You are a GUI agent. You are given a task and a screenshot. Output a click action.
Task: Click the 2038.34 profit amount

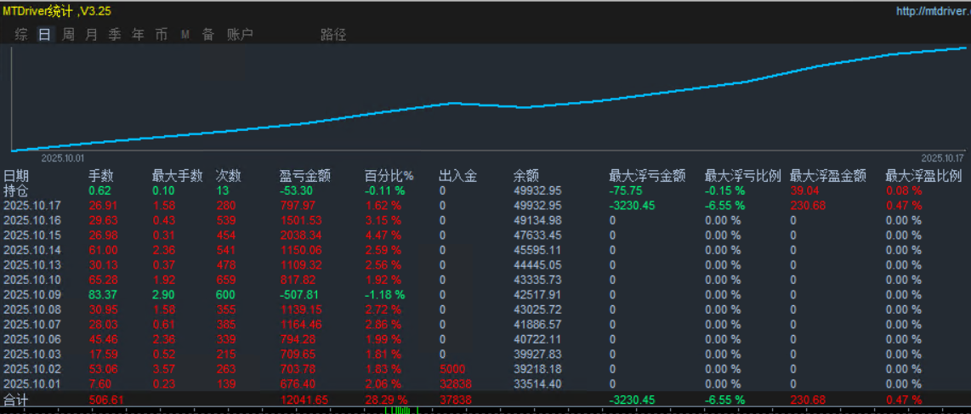(x=301, y=235)
